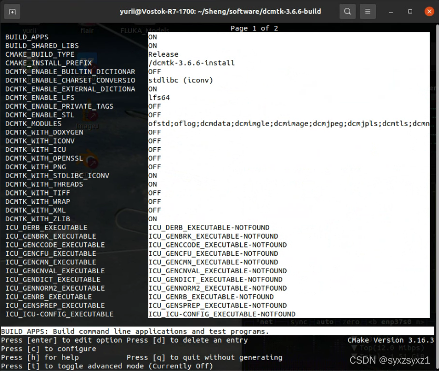Screen dimensions: 439x371
Task: Open a new terminal tab icon
Action: (12, 12)
